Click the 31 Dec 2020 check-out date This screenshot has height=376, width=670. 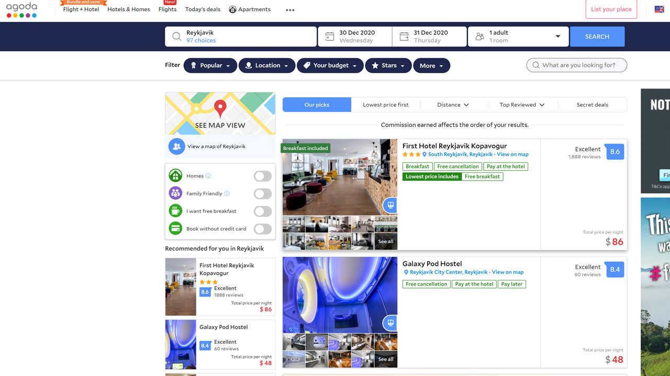pyautogui.click(x=430, y=37)
